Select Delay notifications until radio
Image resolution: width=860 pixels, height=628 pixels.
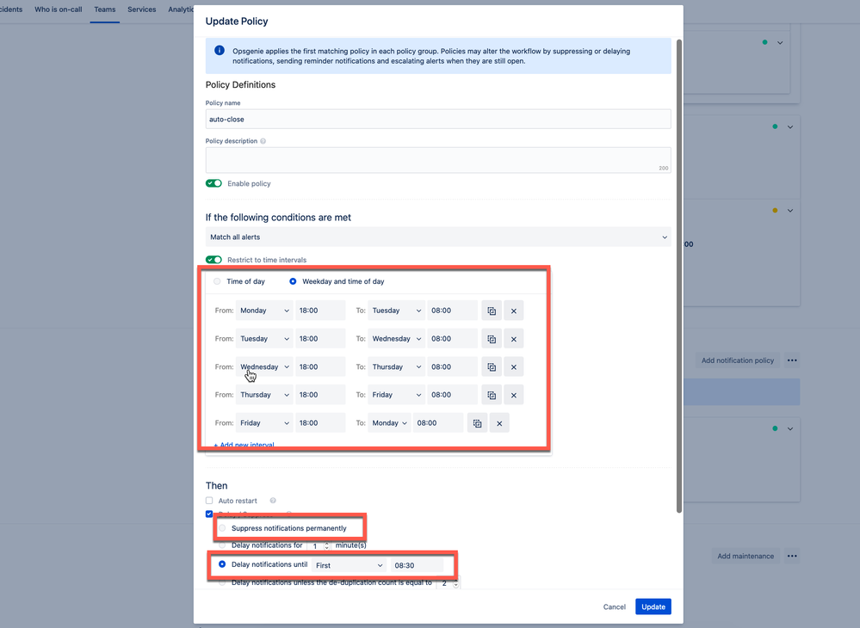[222, 563]
